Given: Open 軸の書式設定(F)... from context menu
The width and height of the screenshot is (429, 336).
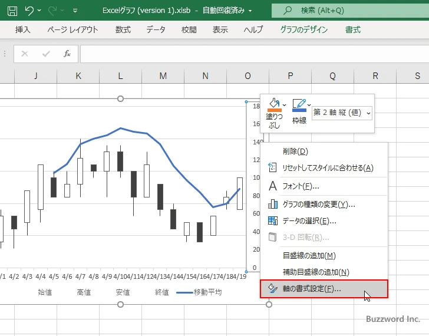Looking at the screenshot, I should [324, 289].
